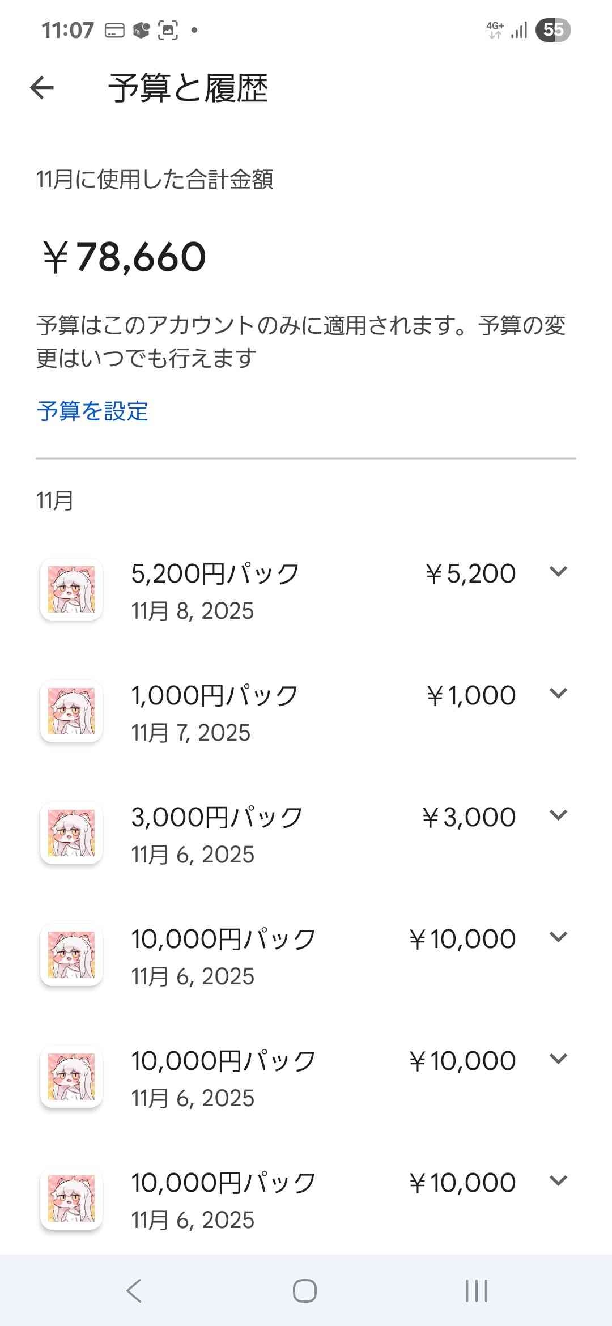This screenshot has height=1326, width=612.
Task: Select the 5,200円パック entry from 11月 8
Action: (x=215, y=589)
